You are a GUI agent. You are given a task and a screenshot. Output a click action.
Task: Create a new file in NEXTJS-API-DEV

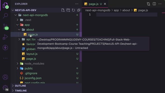[63, 10]
